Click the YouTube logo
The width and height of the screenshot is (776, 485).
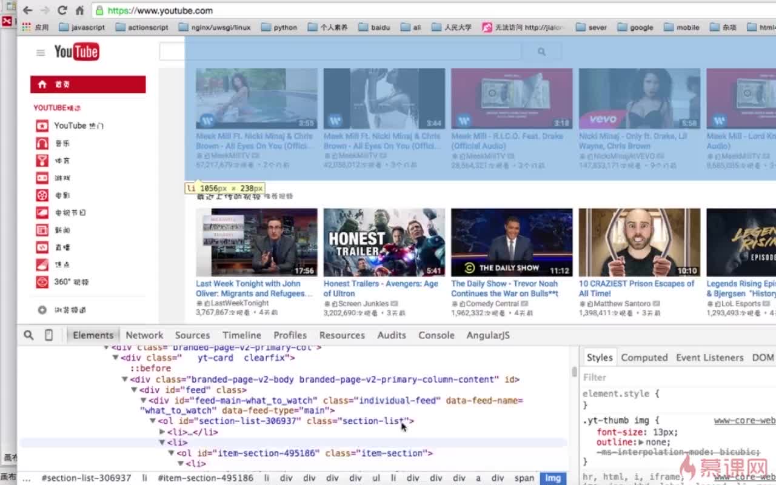point(76,52)
